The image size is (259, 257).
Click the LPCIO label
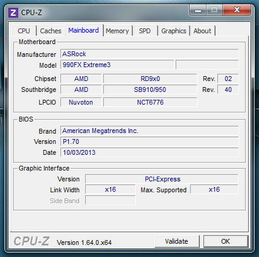tap(47, 102)
